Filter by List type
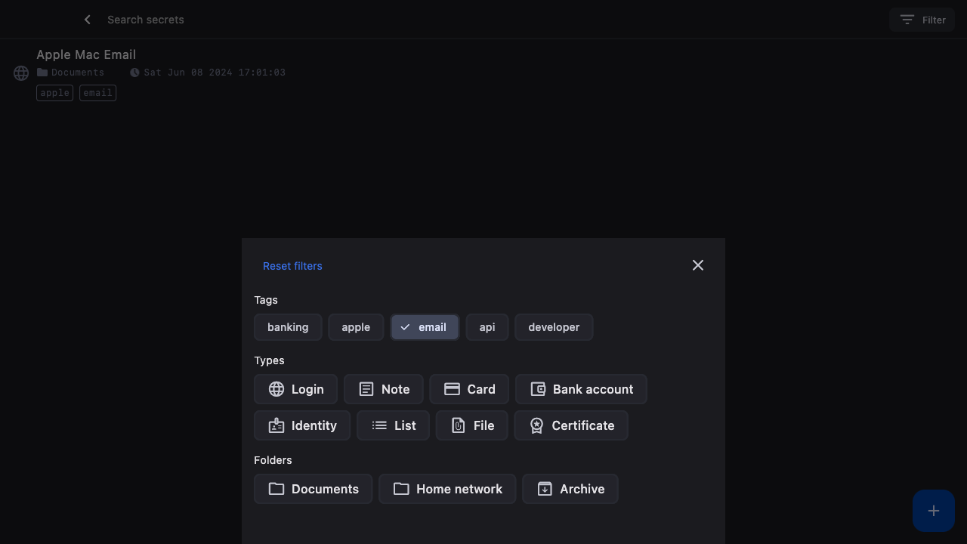This screenshot has height=544, width=967. tap(393, 425)
